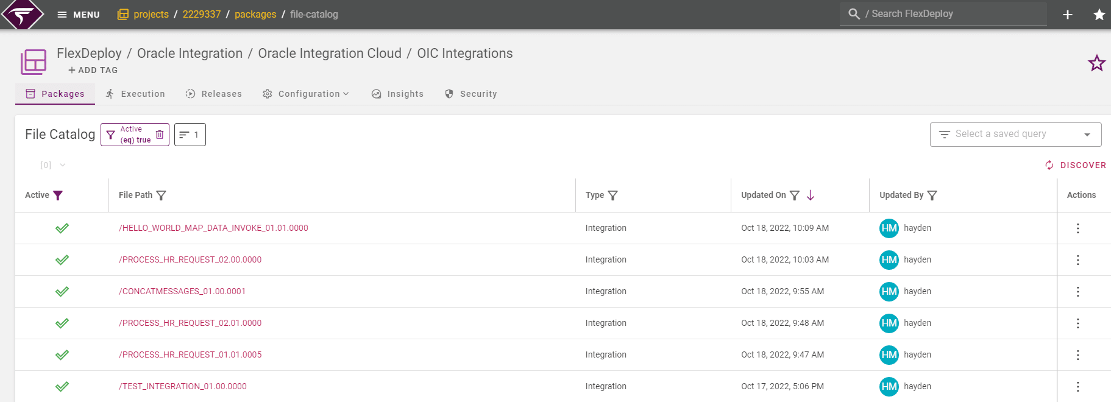Click the DISCOVER button
Viewport: 1111px width, 402px height.
[x=1076, y=165]
